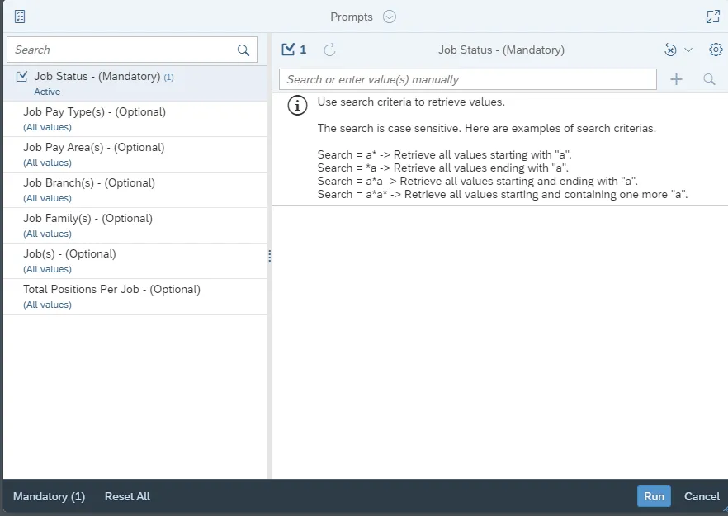Open the Prompts dropdown chevron
This screenshot has height=516, width=728.
[x=390, y=17]
